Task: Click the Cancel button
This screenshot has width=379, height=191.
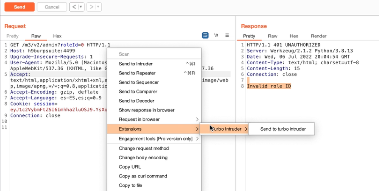Action: (x=52, y=7)
